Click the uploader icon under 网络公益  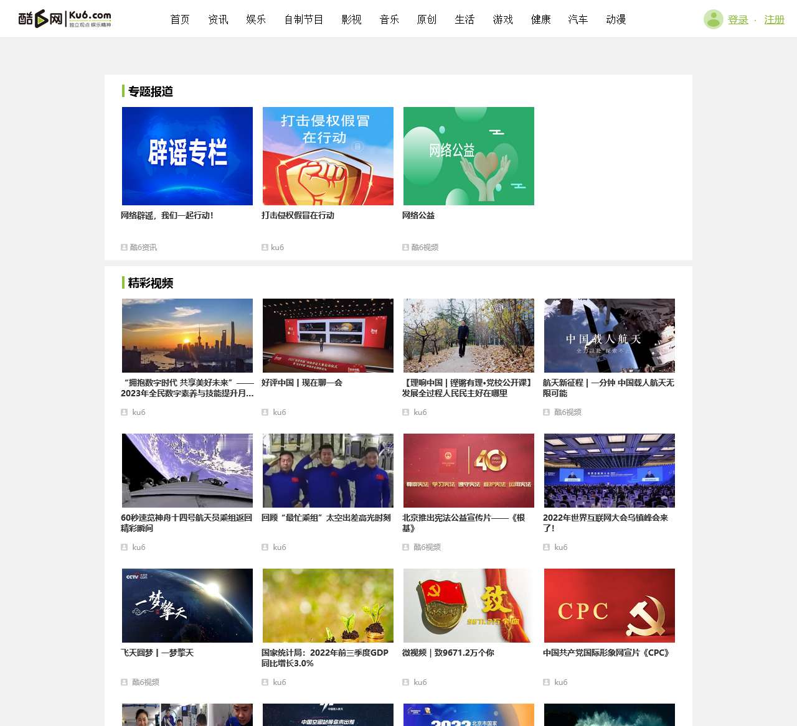405,247
